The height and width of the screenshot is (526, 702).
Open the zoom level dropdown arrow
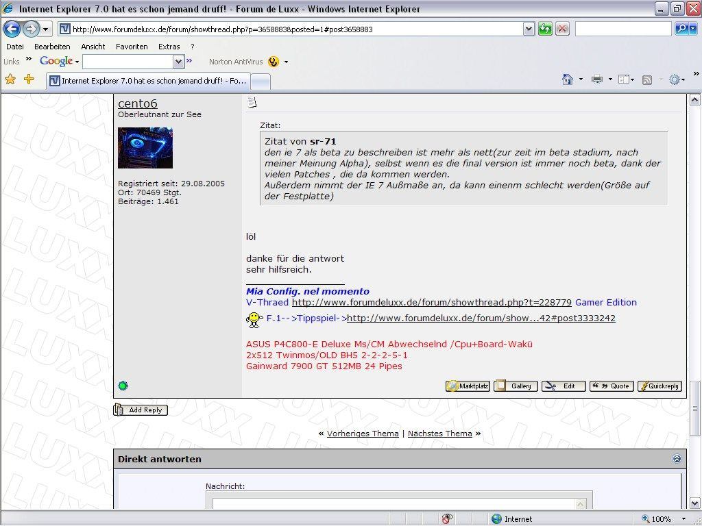click(683, 519)
